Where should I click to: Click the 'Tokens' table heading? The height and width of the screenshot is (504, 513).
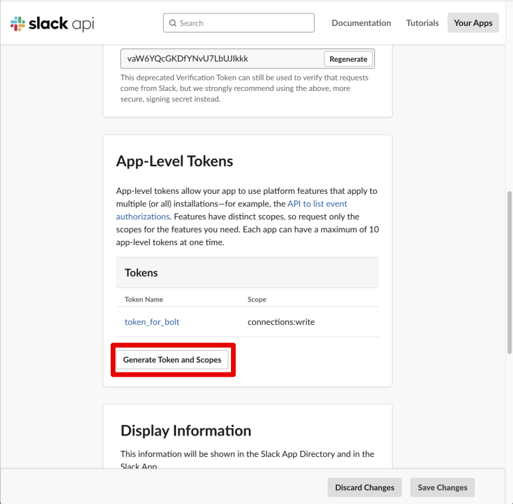click(x=141, y=273)
